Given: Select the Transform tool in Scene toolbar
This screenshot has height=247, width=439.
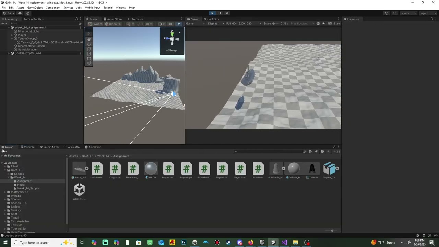Looking at the screenshot, I should pyautogui.click(x=89, y=63).
